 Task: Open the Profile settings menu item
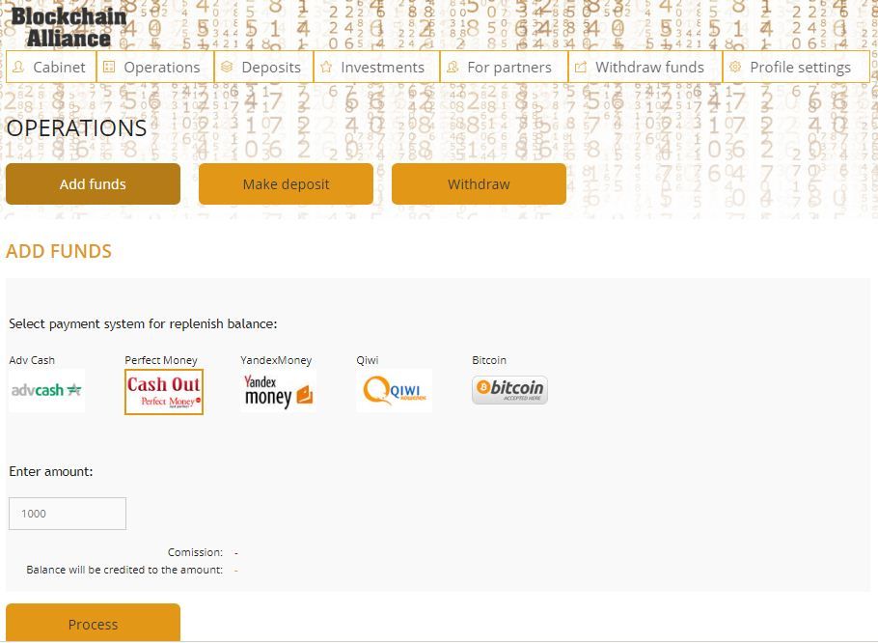[x=796, y=68]
